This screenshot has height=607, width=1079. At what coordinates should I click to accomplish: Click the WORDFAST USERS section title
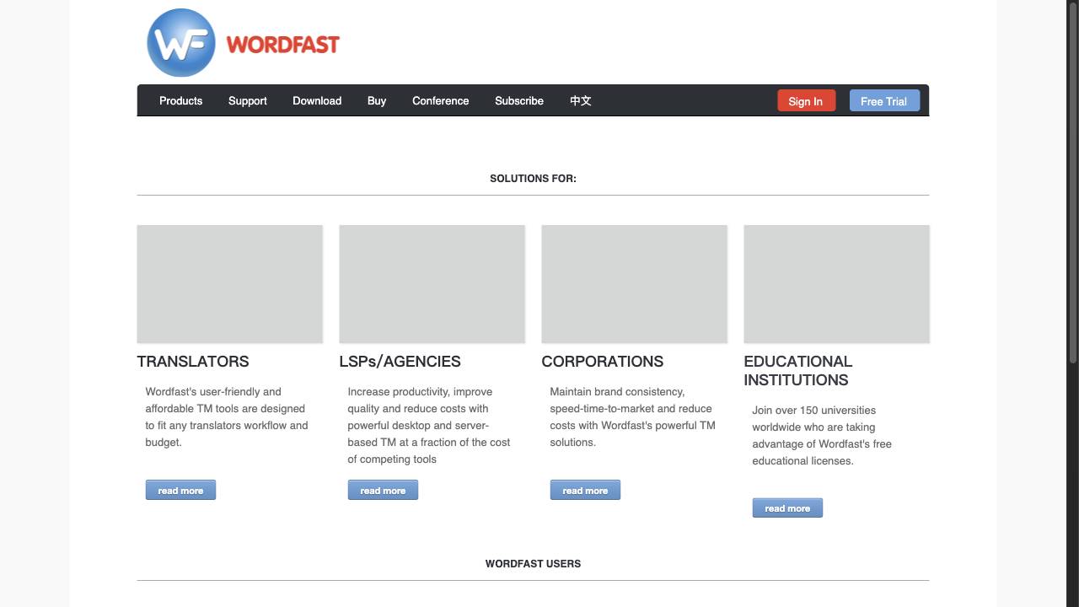533,564
